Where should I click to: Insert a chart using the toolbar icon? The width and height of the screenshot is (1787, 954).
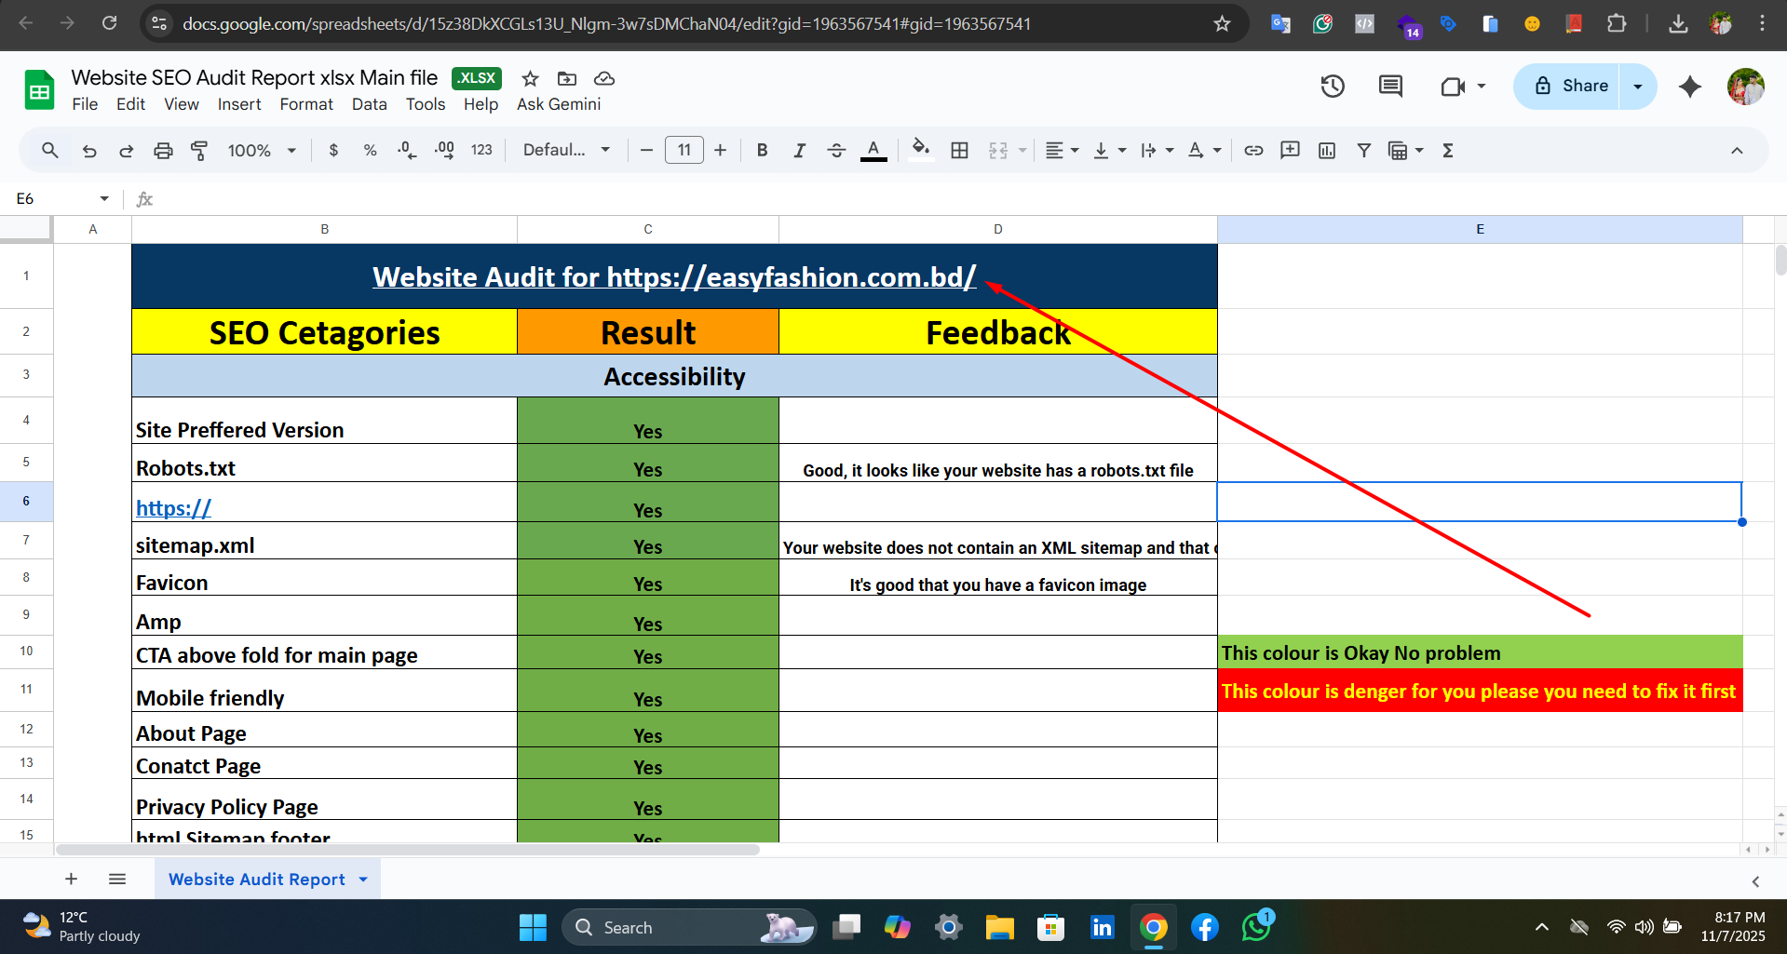[x=1326, y=150]
